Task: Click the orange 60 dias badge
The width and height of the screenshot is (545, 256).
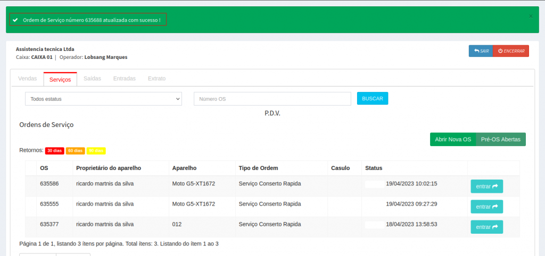Action: (x=75, y=151)
